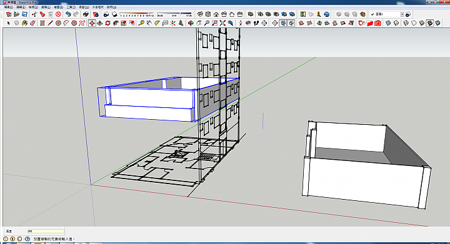Choose the Tape Measure tool

[141, 23]
